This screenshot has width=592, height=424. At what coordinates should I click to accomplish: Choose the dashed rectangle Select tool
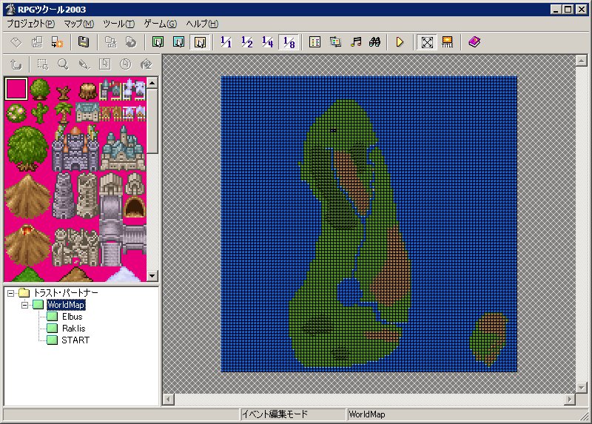pos(43,64)
